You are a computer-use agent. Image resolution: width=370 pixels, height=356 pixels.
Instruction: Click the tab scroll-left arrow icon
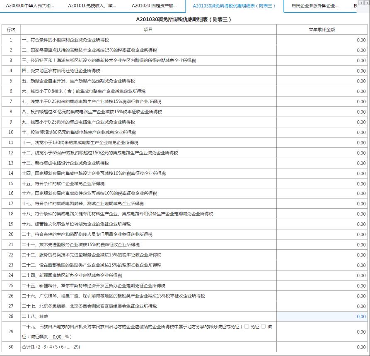[x=361, y=3]
